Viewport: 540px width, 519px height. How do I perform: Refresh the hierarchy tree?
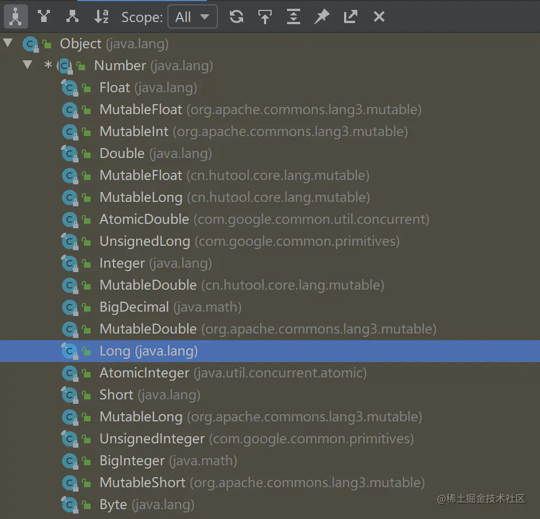click(236, 16)
